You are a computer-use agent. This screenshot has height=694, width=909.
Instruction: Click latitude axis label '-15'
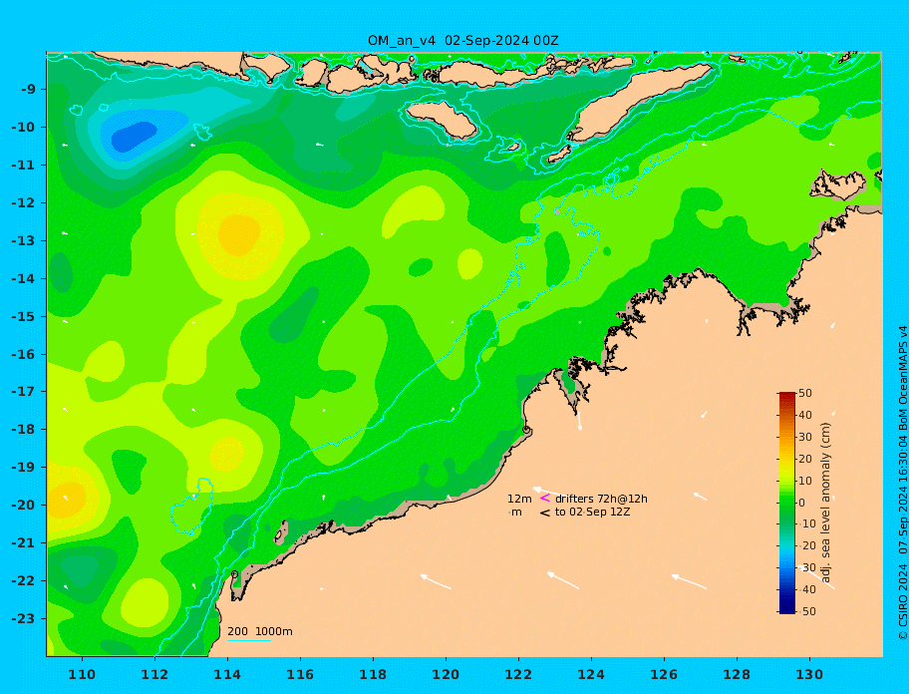coord(23,316)
